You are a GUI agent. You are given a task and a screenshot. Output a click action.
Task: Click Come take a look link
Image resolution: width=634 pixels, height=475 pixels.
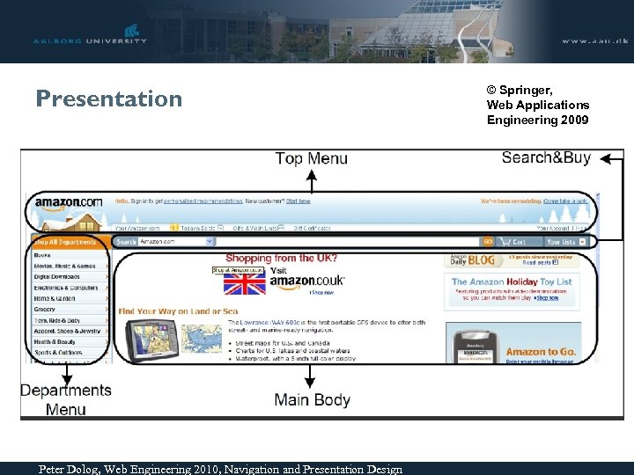pos(565,201)
